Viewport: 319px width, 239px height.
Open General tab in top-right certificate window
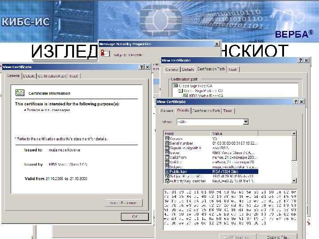[172, 69]
